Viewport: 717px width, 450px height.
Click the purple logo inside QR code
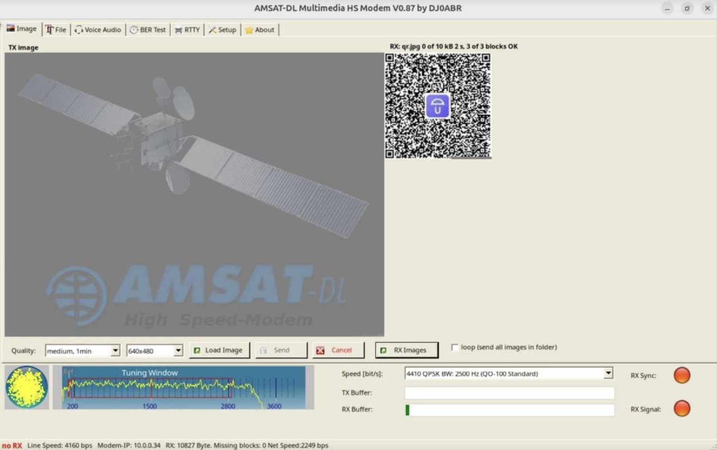point(437,106)
